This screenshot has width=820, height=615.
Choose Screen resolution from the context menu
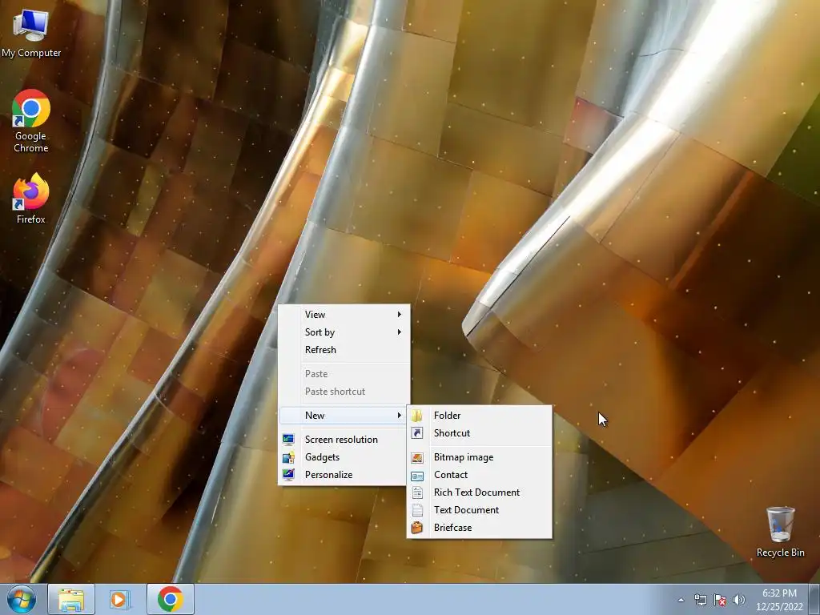pyautogui.click(x=344, y=440)
